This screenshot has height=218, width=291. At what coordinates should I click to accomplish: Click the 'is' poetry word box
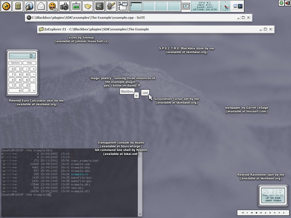136,95
